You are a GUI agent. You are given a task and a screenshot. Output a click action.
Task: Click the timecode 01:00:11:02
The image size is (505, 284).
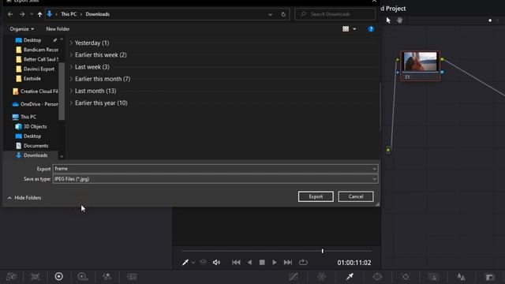tap(354, 263)
